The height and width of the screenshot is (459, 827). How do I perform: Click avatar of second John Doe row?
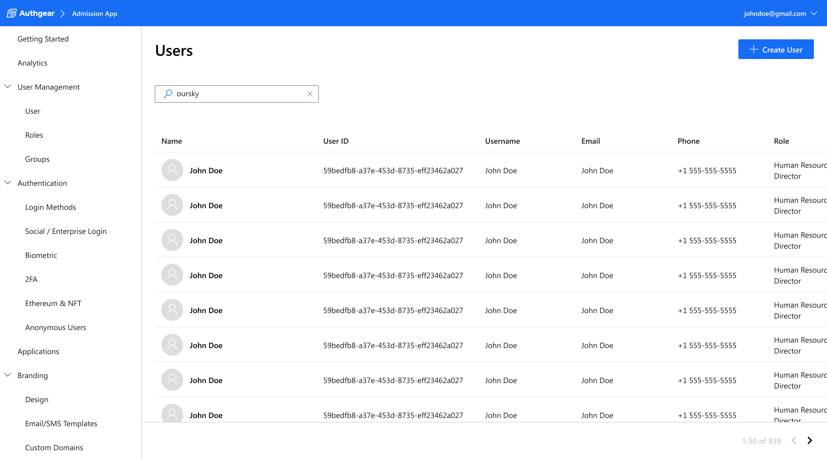pyautogui.click(x=172, y=205)
